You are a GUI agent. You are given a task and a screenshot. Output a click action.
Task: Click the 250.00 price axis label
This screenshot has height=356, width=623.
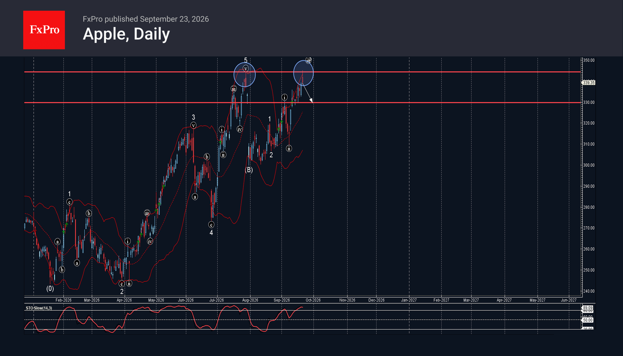pyautogui.click(x=589, y=270)
